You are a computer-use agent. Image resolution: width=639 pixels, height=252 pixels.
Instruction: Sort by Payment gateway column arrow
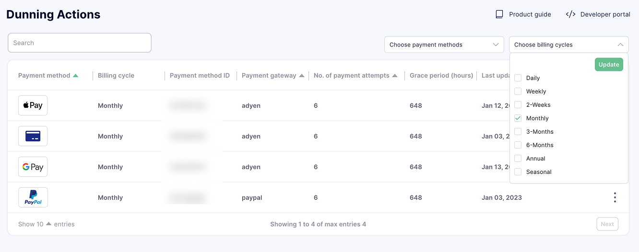[302, 76]
